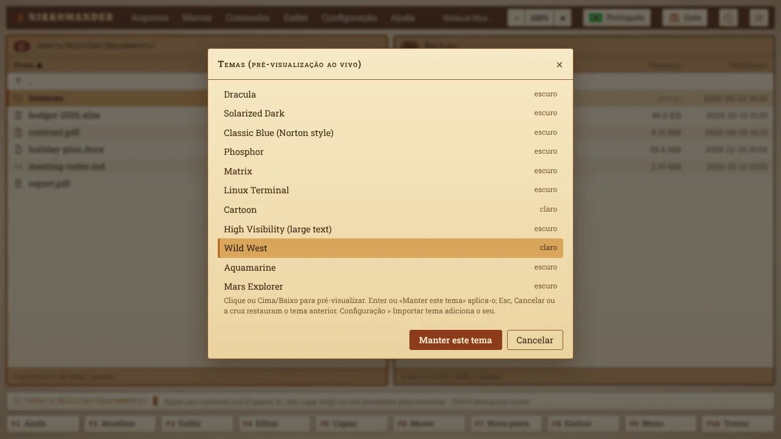Open the Configuração menu
Image resolution: width=781 pixels, height=439 pixels.
(x=349, y=18)
